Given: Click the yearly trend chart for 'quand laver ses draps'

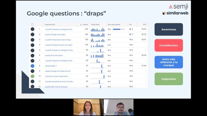Looking at the screenshot, I should 98,56.
